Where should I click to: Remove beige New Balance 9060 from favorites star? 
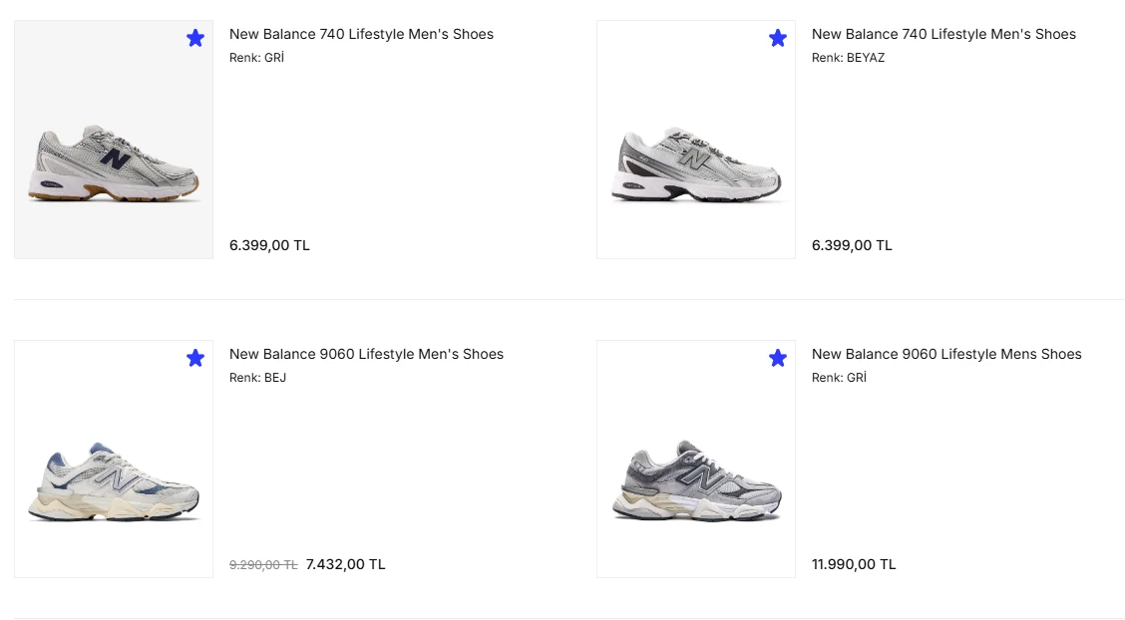point(195,358)
